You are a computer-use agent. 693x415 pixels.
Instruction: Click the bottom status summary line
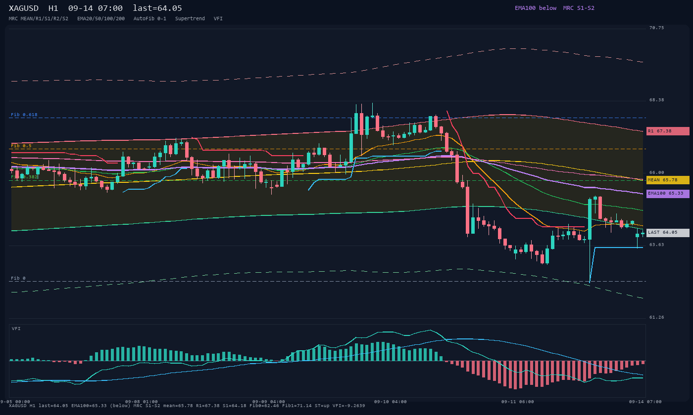tap(187, 406)
